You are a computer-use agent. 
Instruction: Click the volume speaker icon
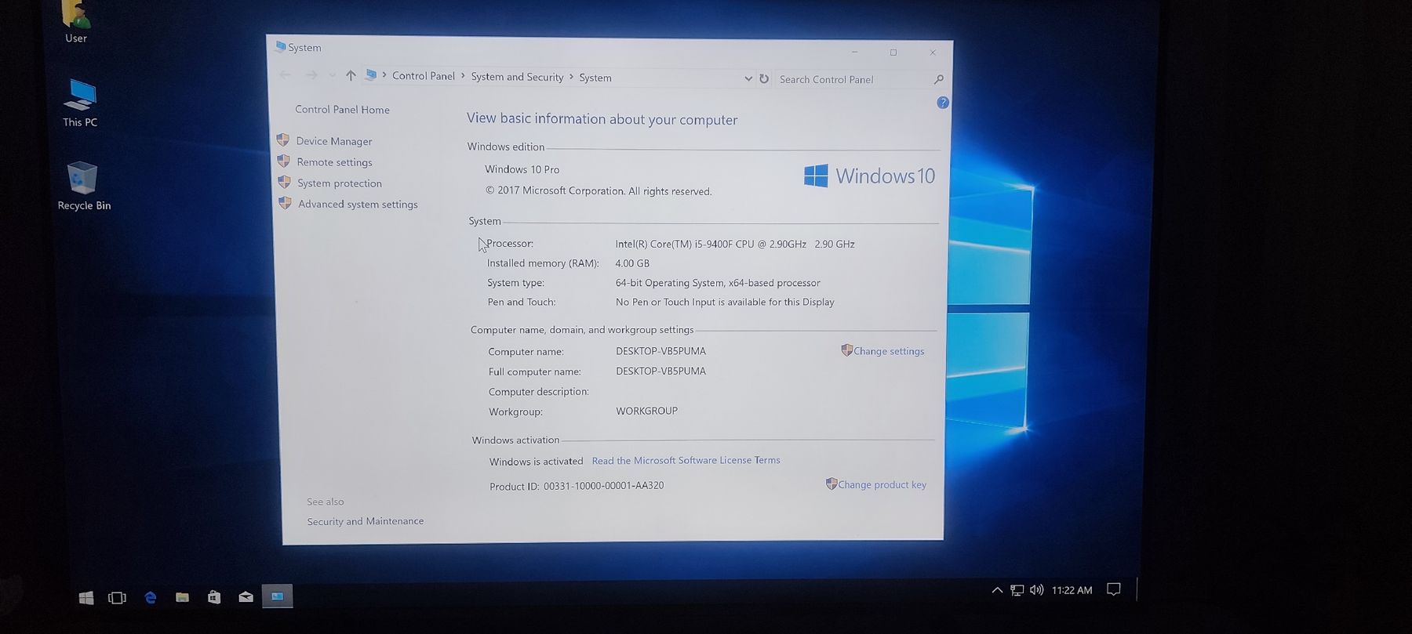tap(1037, 589)
